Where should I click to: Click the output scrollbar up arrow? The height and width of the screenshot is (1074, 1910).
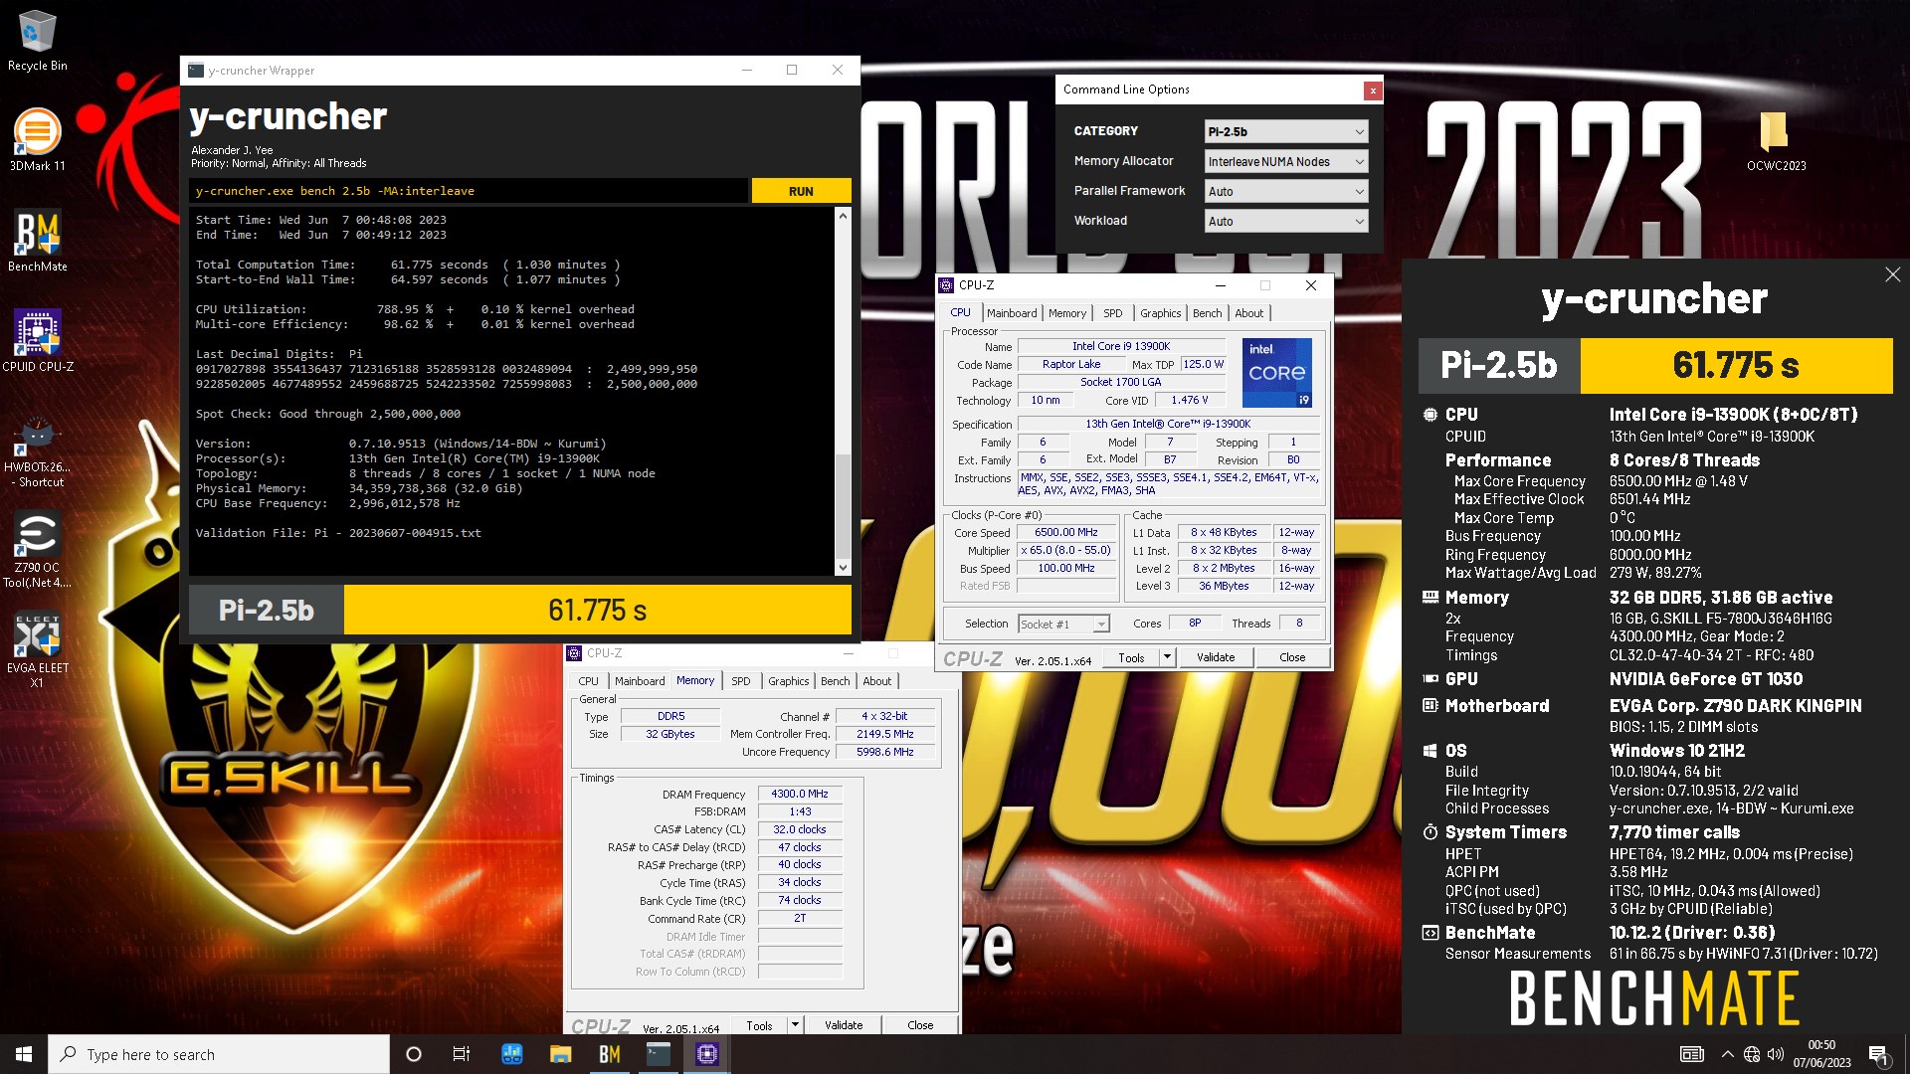coord(843,216)
